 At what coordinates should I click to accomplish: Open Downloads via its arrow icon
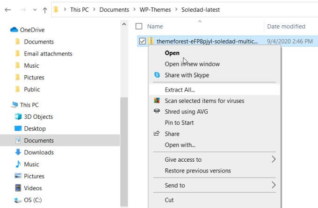[x=18, y=152]
